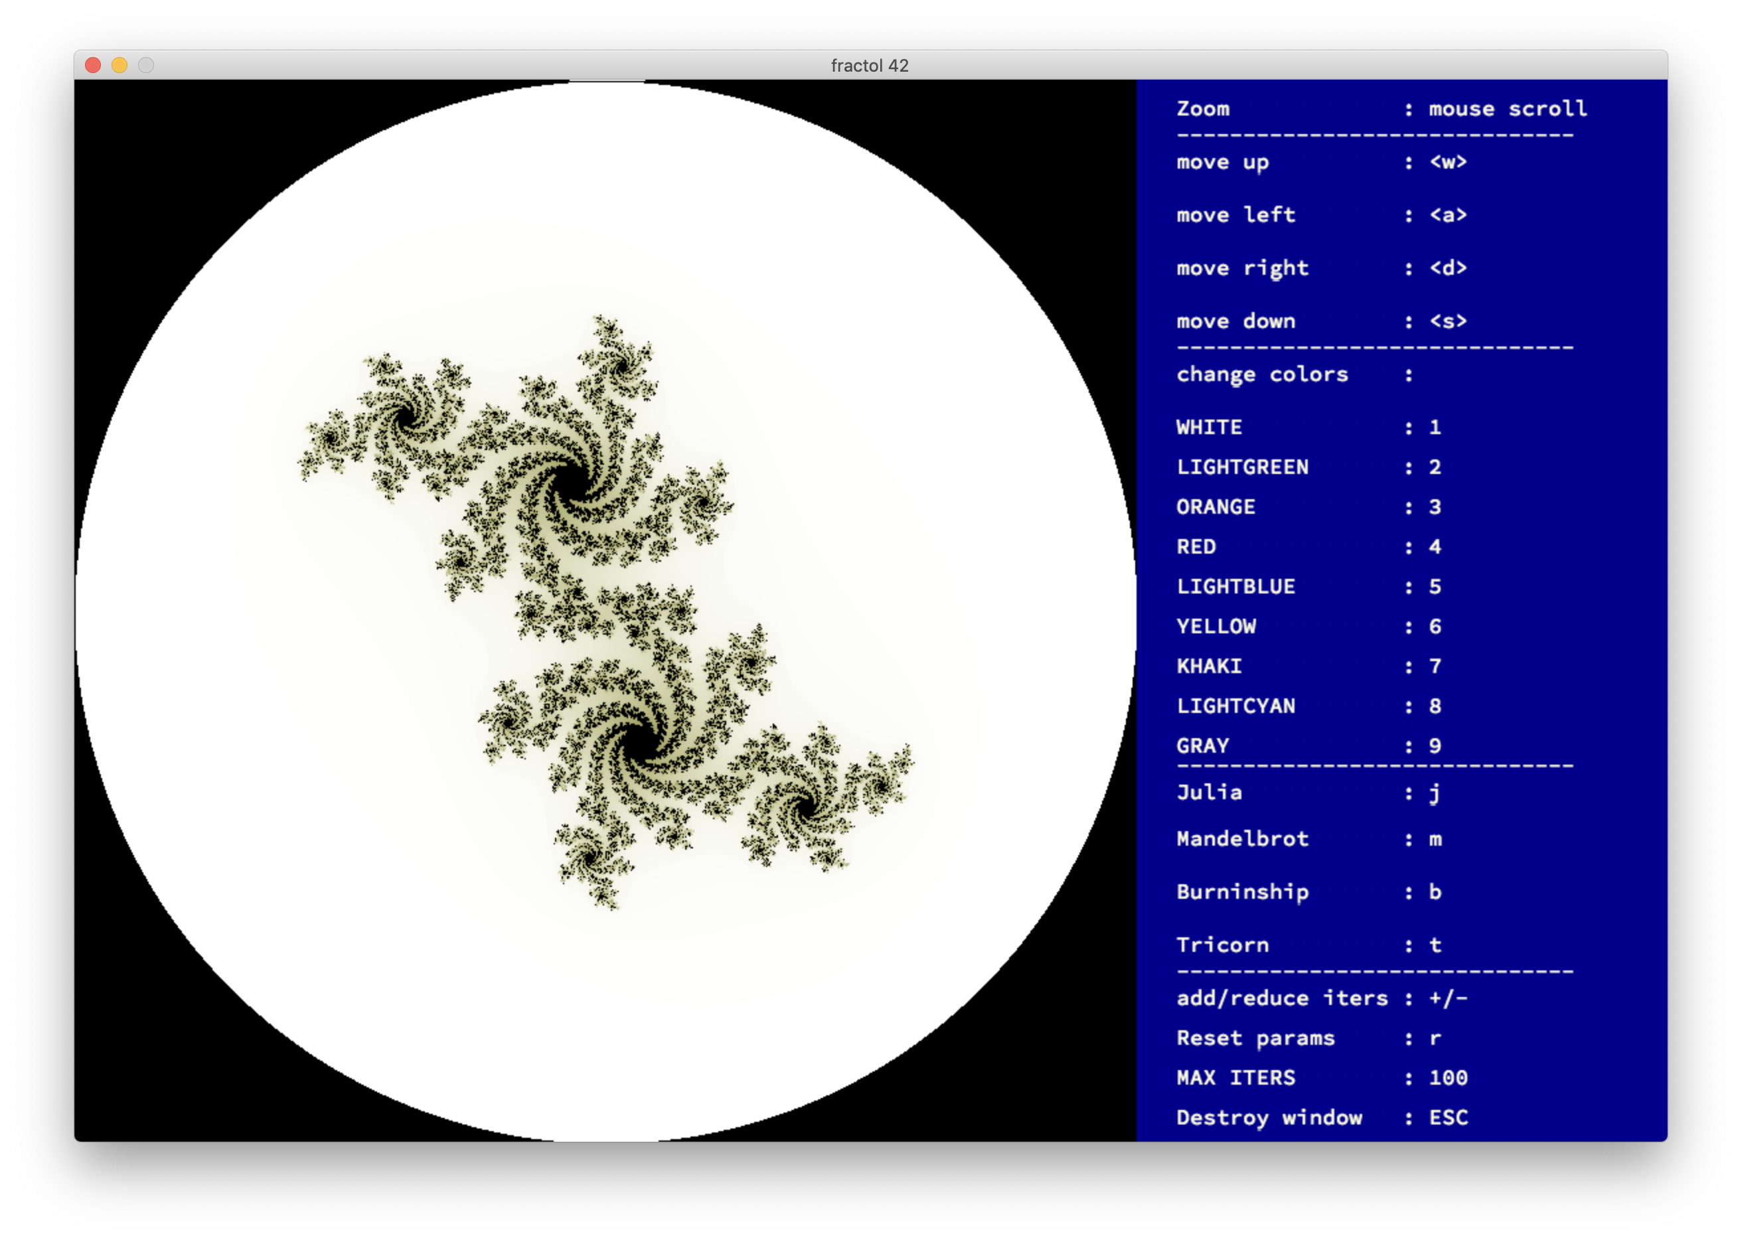The height and width of the screenshot is (1240, 1742).
Task: Click the gray disabled zoom button
Action: pyautogui.click(x=146, y=66)
